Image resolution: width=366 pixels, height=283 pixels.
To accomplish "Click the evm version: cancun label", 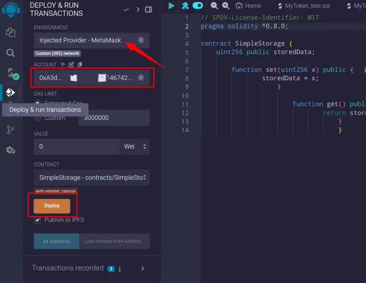I will 55,191.
